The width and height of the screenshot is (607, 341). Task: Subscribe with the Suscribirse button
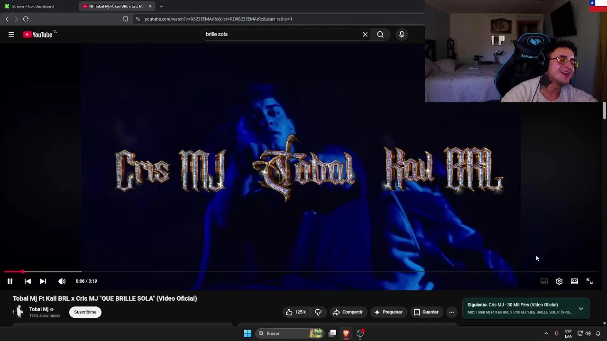click(85, 312)
